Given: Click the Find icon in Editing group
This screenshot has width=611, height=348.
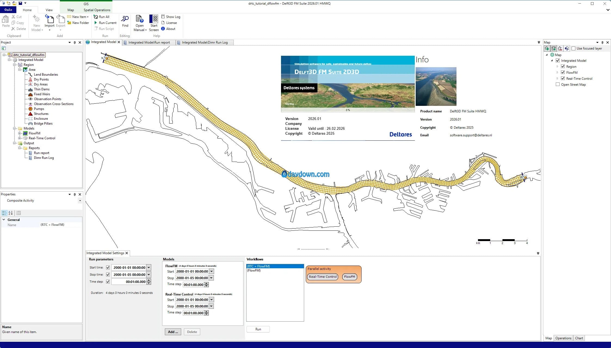Looking at the screenshot, I should pos(125,19).
